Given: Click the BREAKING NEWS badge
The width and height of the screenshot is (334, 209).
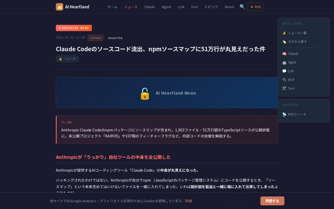Looking at the screenshot, I should coord(74,28).
